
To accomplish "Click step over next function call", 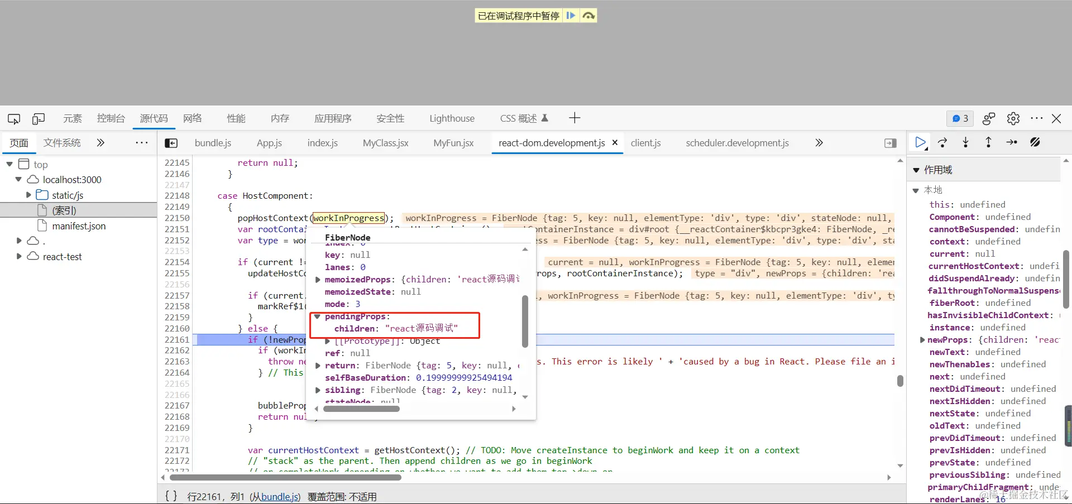I will [x=942, y=143].
